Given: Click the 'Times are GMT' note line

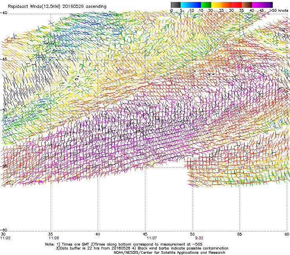Looking at the screenshot, I should [x=124, y=244].
